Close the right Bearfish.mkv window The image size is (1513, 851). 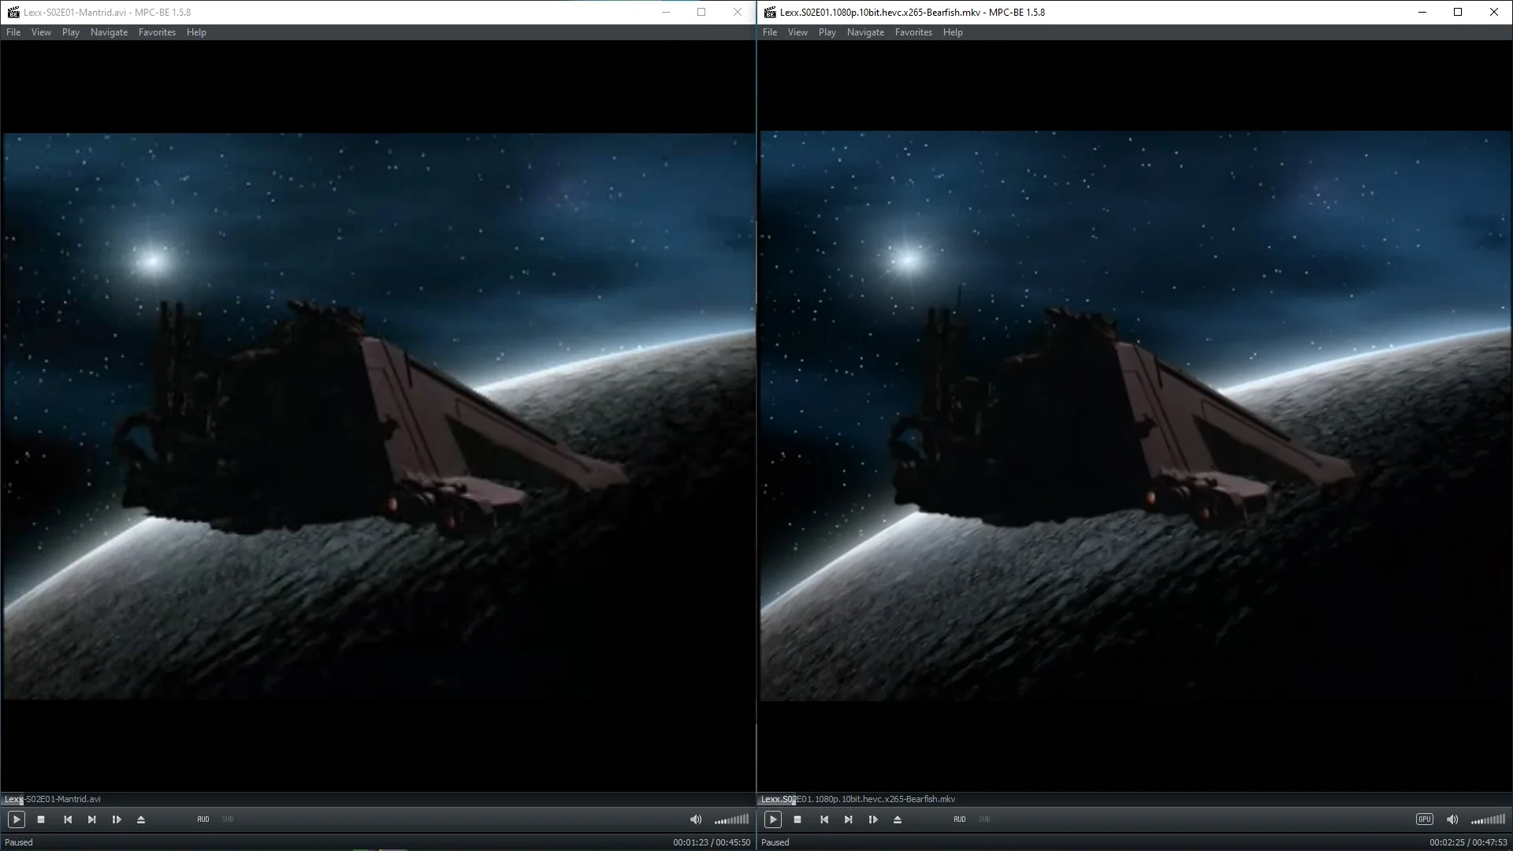coord(1494,12)
